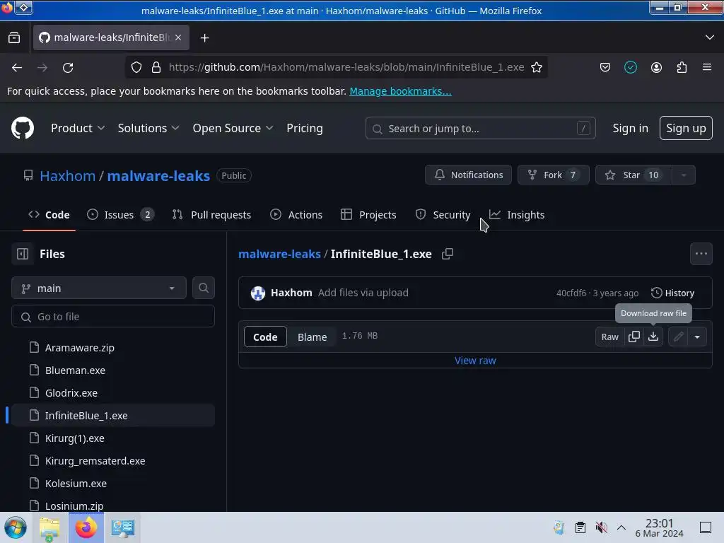The height and width of the screenshot is (543, 724).
Task: Download the raw file icon
Action: tap(653, 337)
